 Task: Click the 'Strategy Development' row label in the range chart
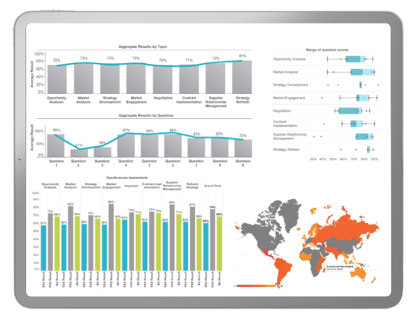pos(290,85)
